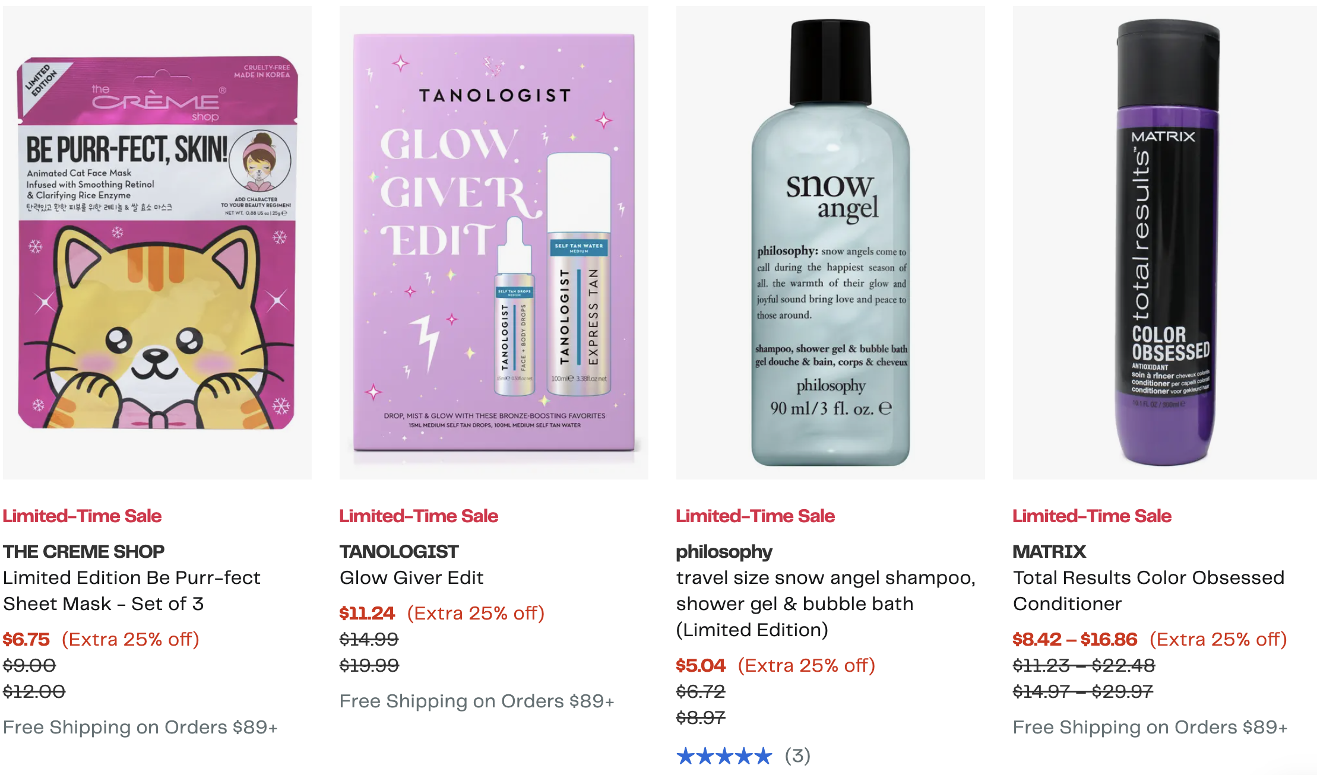Viewport: 1317px width, 775px height.
Task: Click the $6.75 sale price
Action: 26,639
